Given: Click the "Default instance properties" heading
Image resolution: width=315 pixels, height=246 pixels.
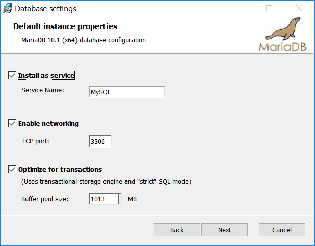Looking at the screenshot, I should pyautogui.click(x=65, y=26).
